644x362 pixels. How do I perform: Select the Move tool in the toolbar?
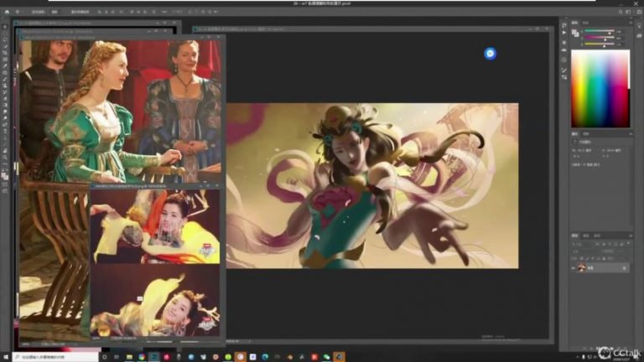pyautogui.click(x=5, y=27)
